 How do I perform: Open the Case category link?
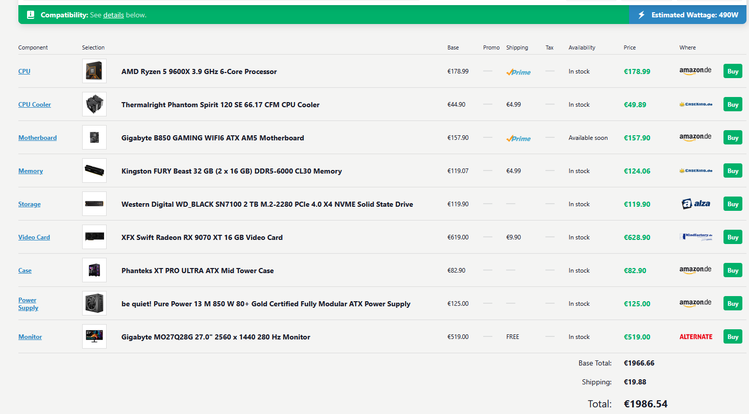[25, 271]
